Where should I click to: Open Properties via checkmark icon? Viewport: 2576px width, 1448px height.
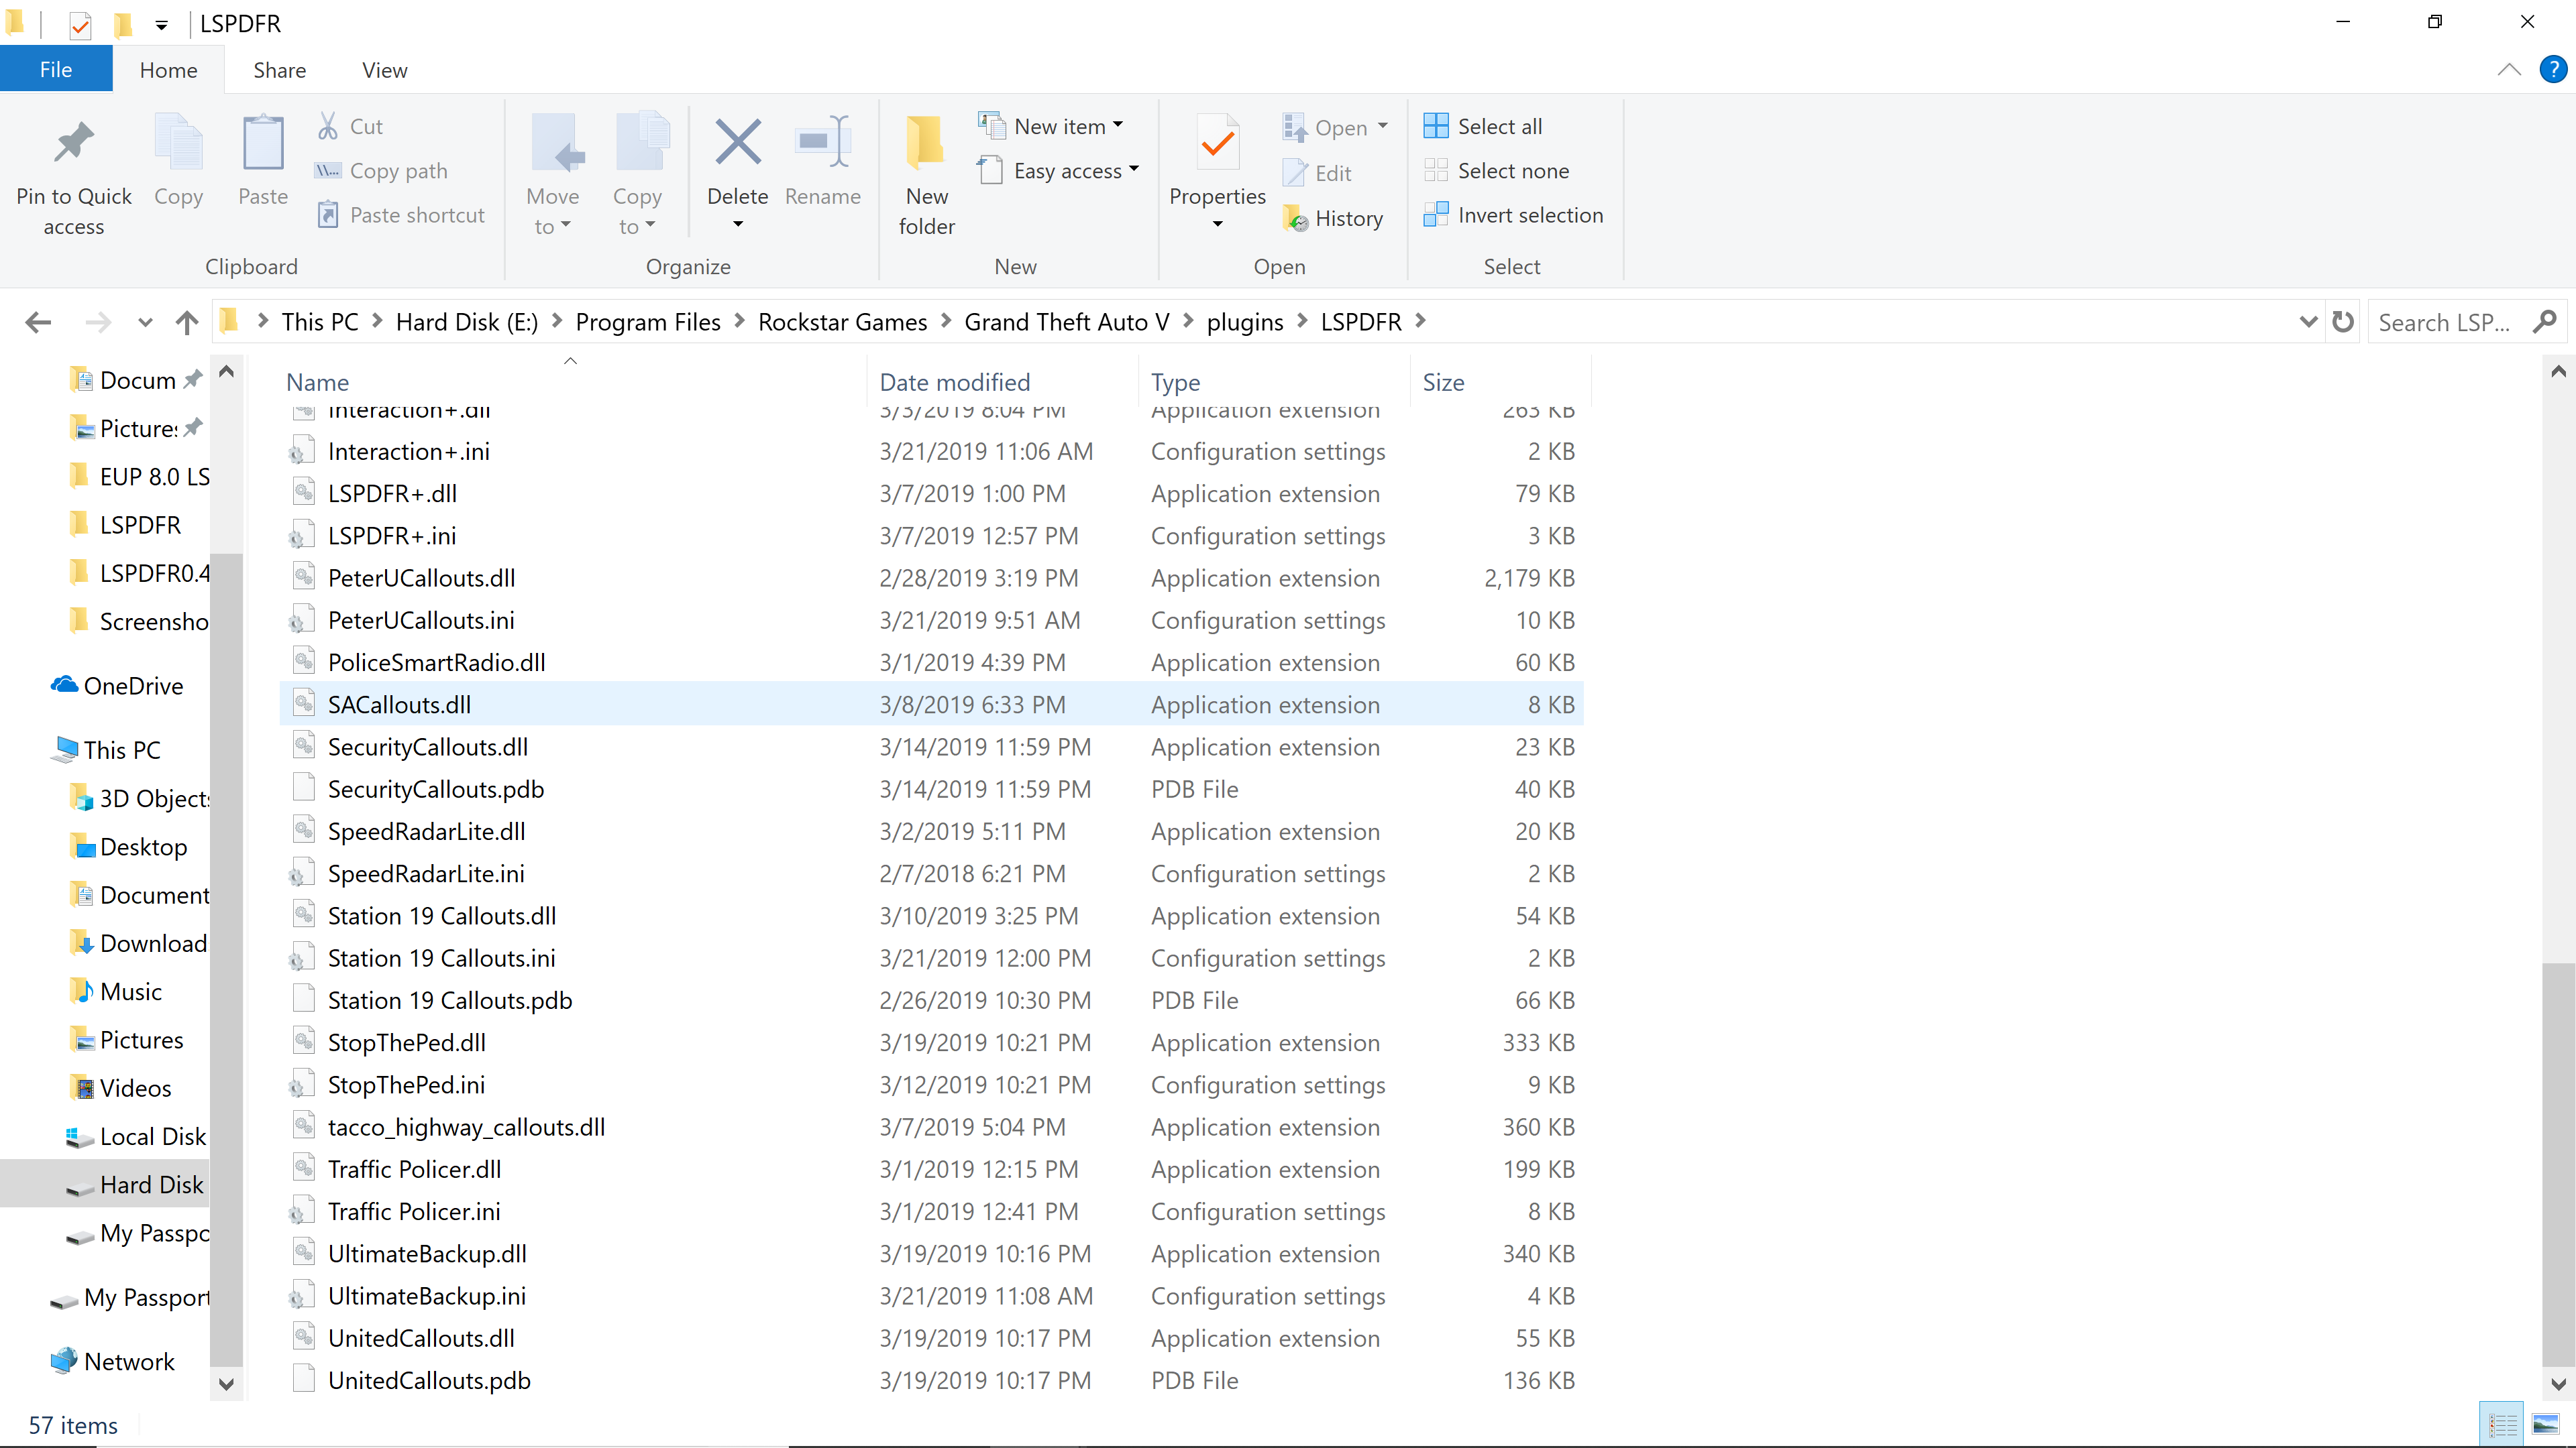(x=1217, y=143)
